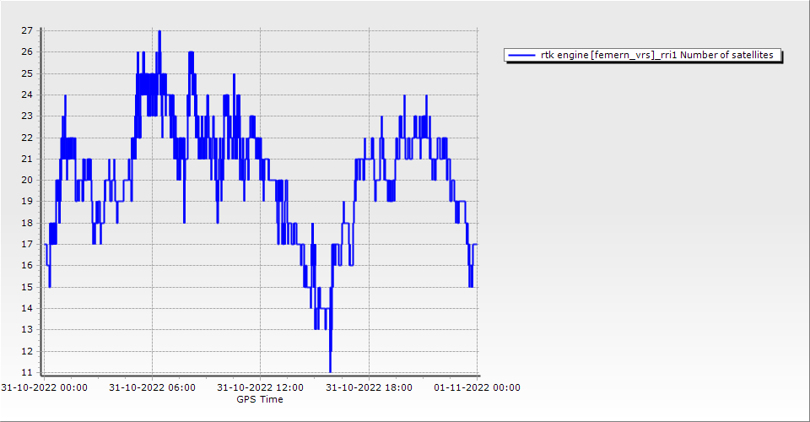Image resolution: width=810 pixels, height=422 pixels.
Task: Select y-axis tick label 22
Action: coord(27,138)
